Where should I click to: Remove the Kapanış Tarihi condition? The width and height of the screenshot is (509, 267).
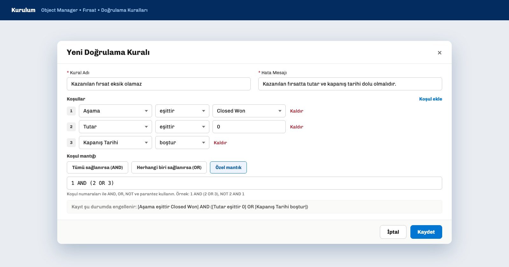(x=220, y=143)
